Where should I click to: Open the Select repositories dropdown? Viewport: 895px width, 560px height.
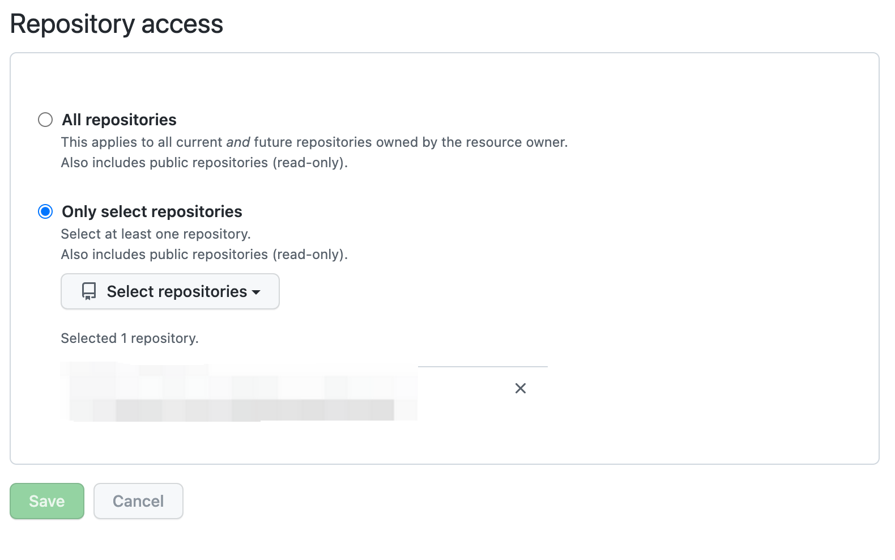(170, 291)
